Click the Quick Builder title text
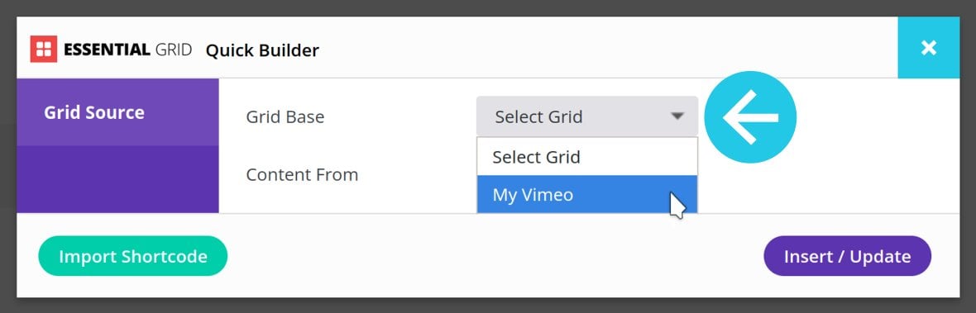Screen dimensions: 976x313 pos(262,50)
